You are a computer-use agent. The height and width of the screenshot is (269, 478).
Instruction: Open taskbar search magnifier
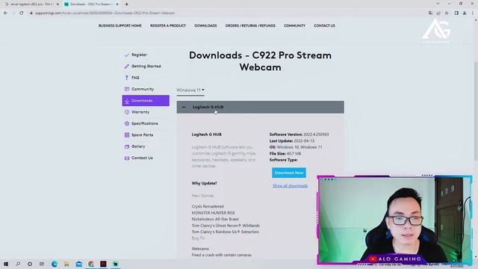coord(18,264)
